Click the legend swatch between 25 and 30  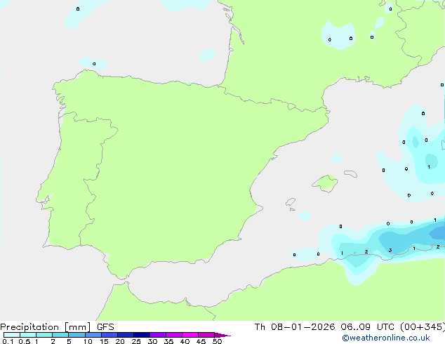pos(142,335)
